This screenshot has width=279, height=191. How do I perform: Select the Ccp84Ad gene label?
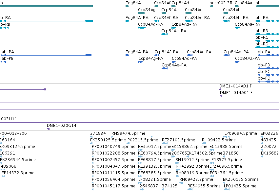[180, 3]
